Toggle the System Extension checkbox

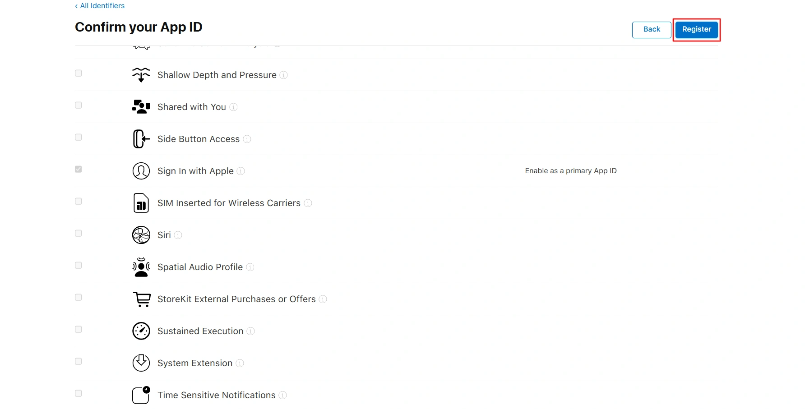pos(79,361)
